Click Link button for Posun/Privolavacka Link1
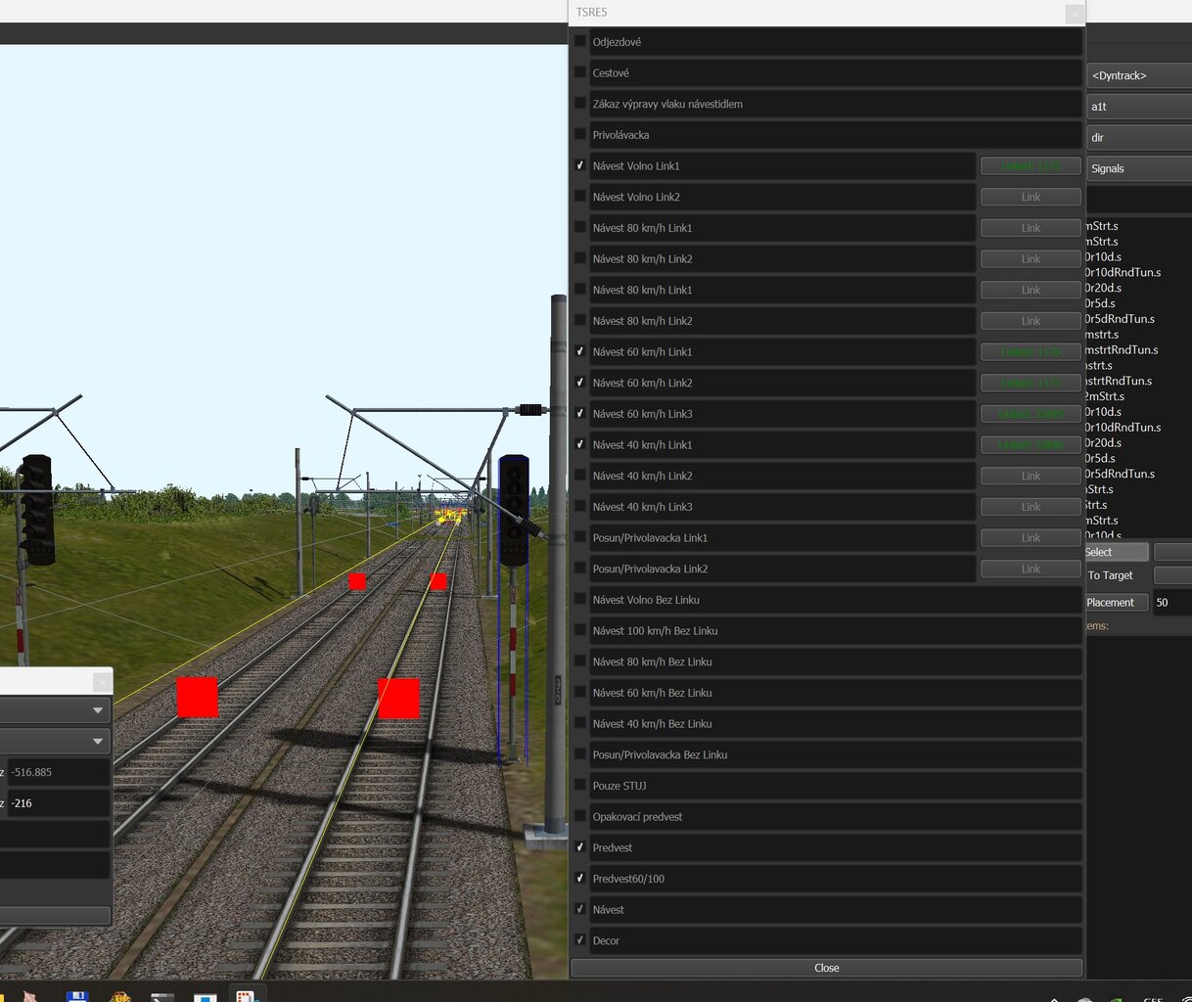Screen dimensions: 1192x1002 point(1031,538)
